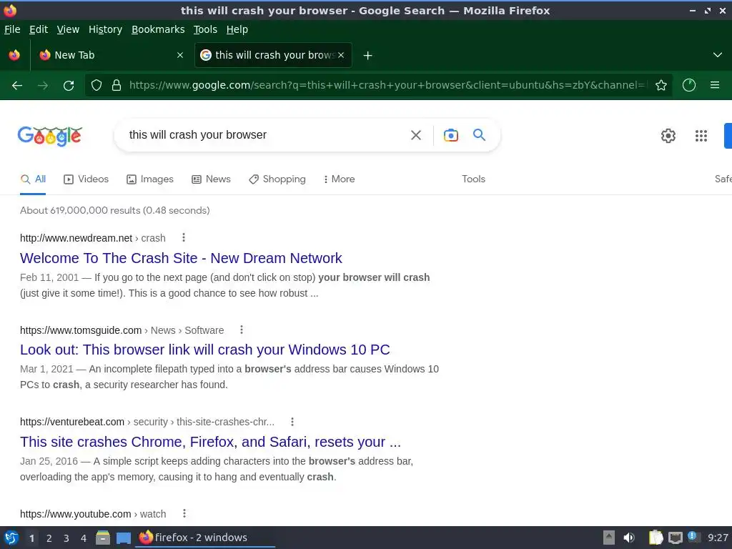Open the taskbar start menu icon
This screenshot has width=732, height=549.
pyautogui.click(x=11, y=538)
